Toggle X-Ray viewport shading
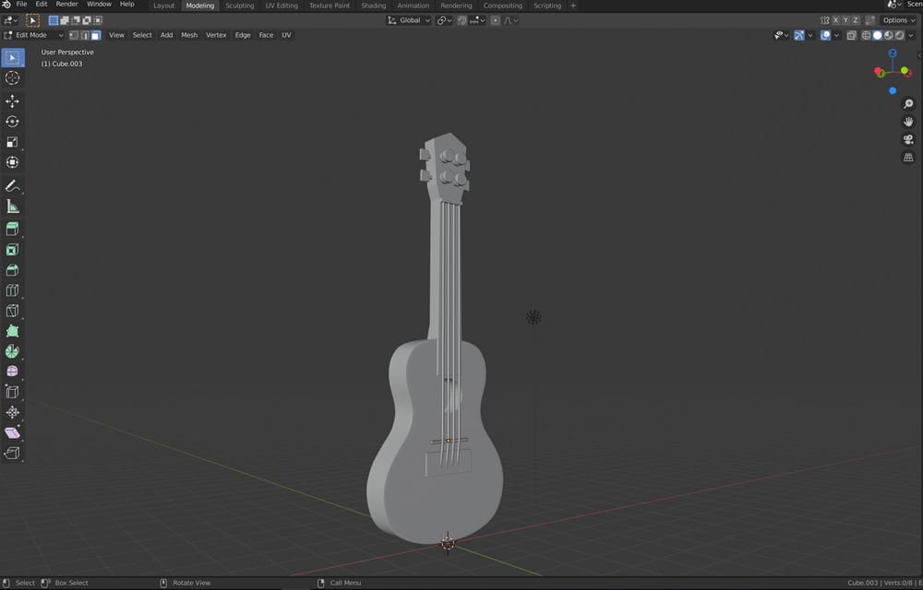The width and height of the screenshot is (923, 590). 851,35
